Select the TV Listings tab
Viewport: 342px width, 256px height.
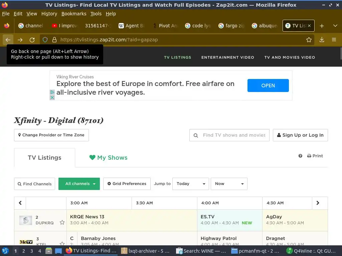(x=44, y=158)
